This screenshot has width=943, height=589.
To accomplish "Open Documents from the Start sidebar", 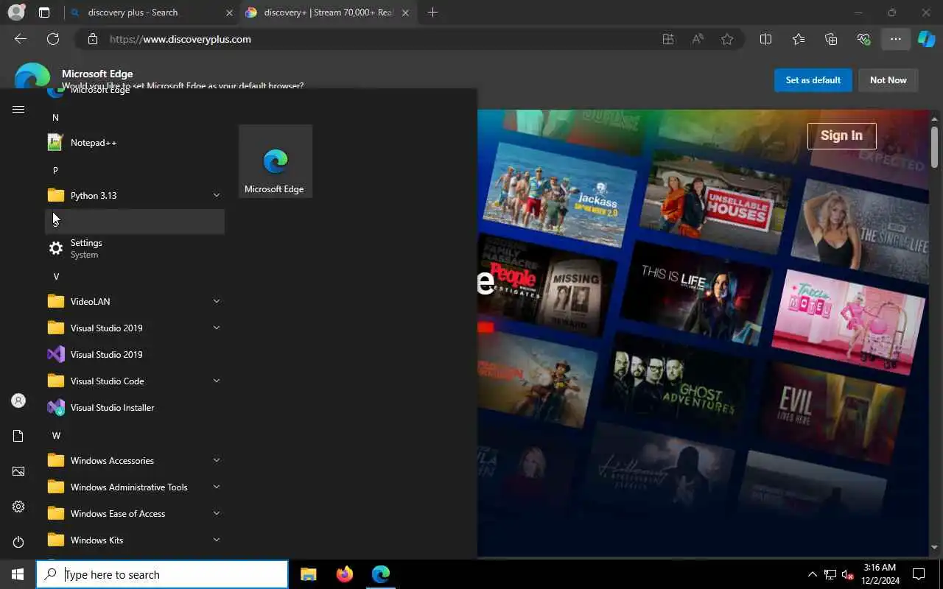I will (18, 436).
